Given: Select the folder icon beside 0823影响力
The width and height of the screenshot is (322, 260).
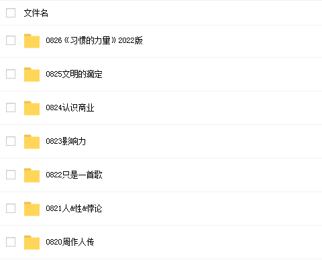Looking at the screenshot, I should tap(32, 142).
